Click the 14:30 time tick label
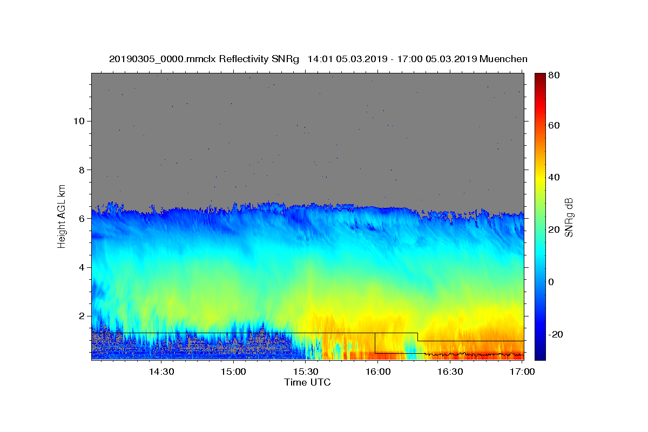The width and height of the screenshot is (648, 432). (161, 372)
